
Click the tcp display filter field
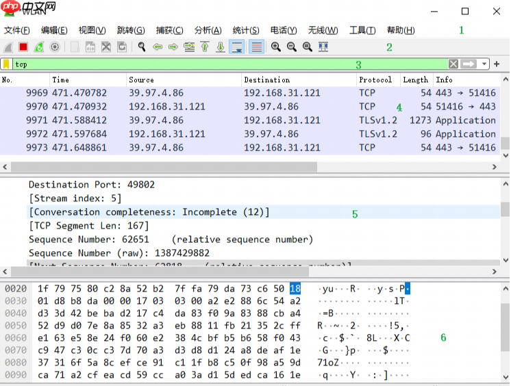[205, 64]
